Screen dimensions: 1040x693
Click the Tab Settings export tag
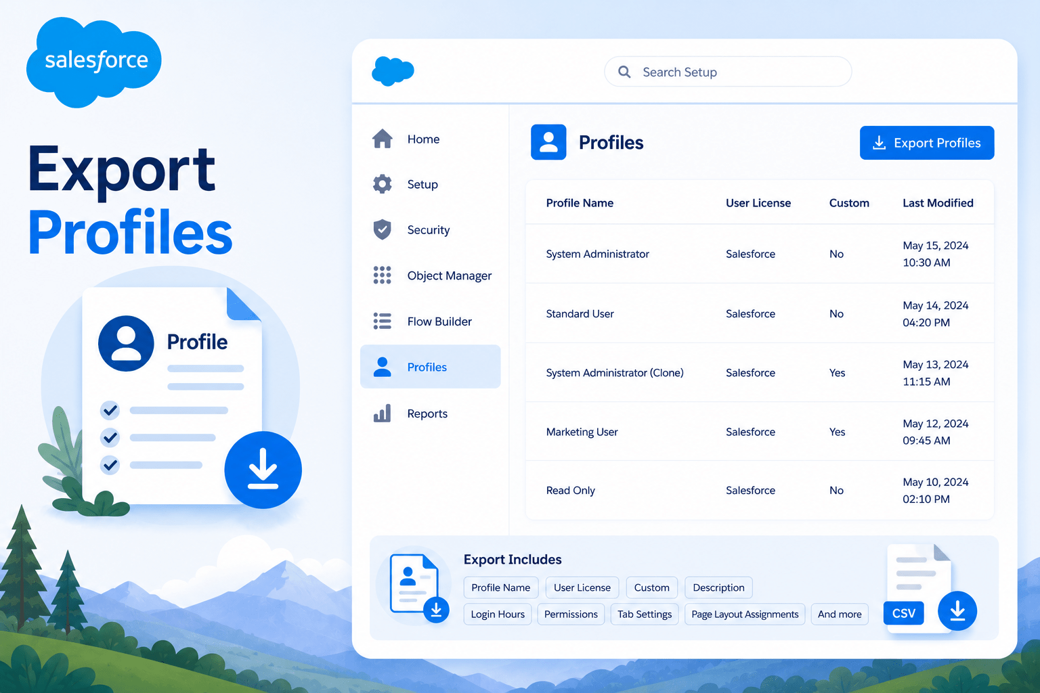[645, 614]
